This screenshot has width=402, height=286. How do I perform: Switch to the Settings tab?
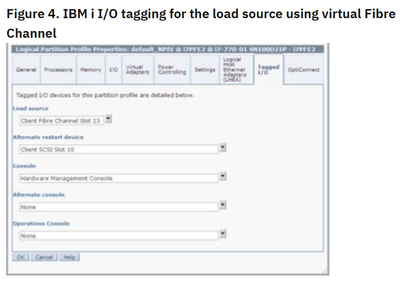205,70
